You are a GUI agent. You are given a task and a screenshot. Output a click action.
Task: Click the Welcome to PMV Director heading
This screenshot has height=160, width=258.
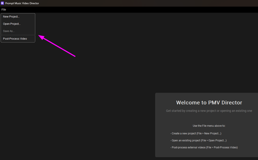(x=209, y=103)
